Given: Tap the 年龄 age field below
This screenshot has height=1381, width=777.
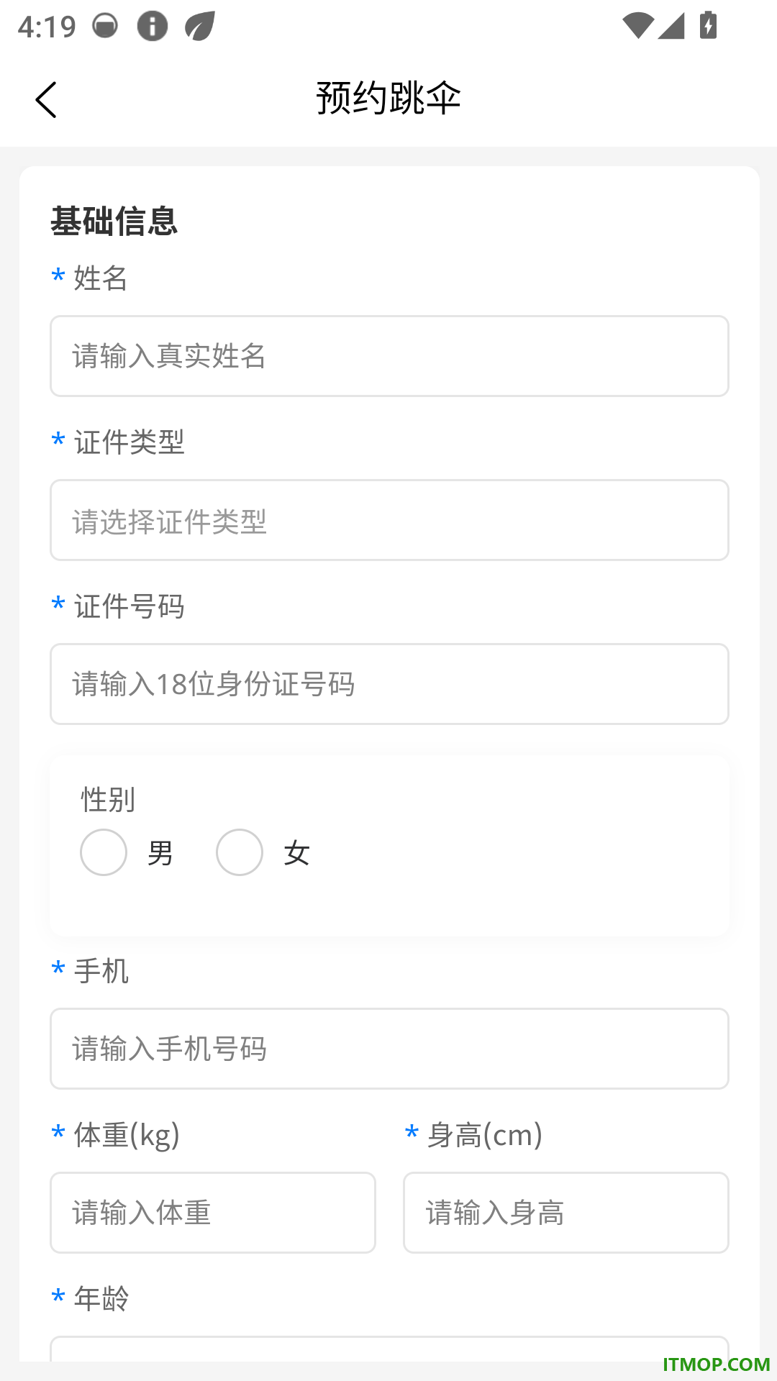Looking at the screenshot, I should 389,1349.
